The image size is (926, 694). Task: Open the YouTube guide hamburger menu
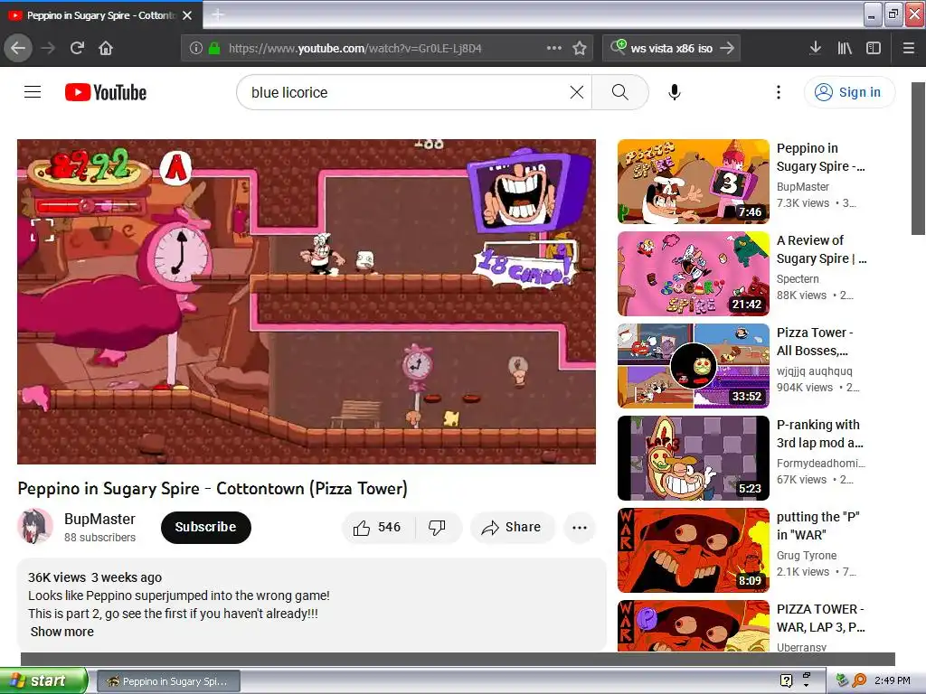click(x=33, y=92)
